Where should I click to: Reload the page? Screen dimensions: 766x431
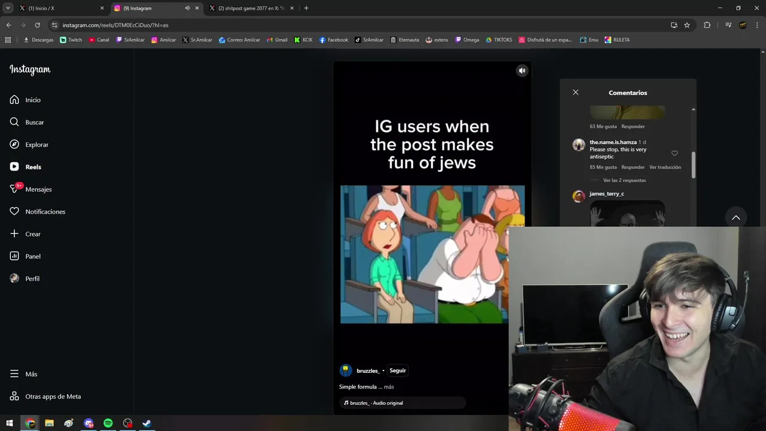pyautogui.click(x=37, y=25)
